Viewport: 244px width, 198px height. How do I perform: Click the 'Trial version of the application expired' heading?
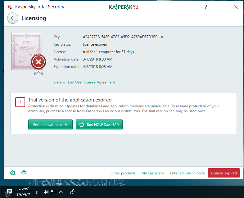pyautogui.click(x=70, y=100)
